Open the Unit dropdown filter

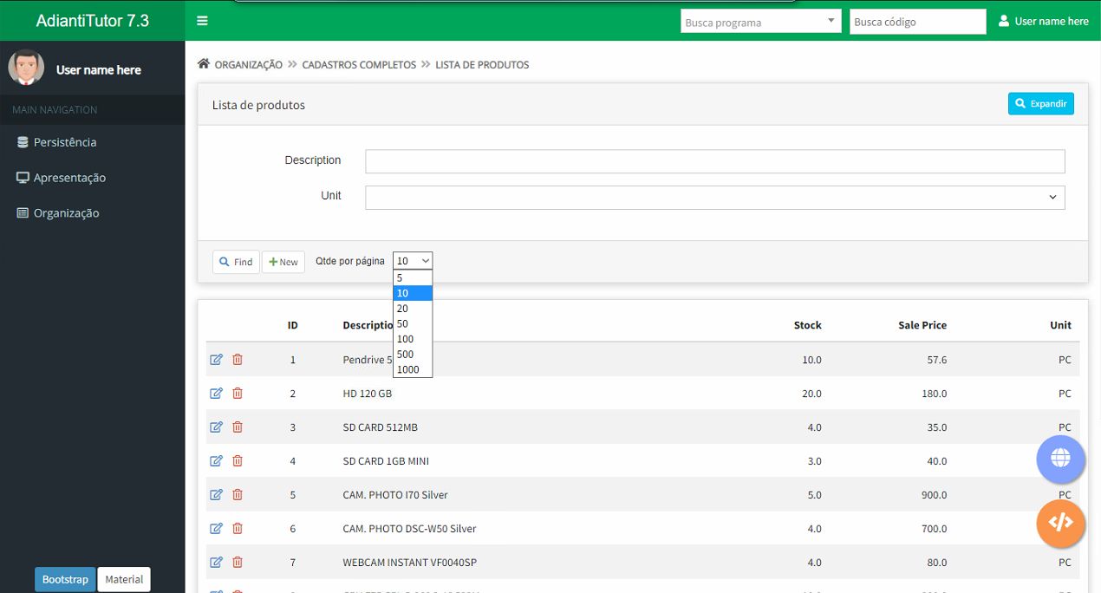pyautogui.click(x=714, y=197)
